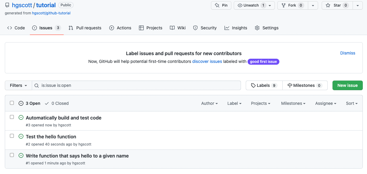Click the Milestones count badge 0
Viewport: 367px width, 174px height.
tap(319, 85)
